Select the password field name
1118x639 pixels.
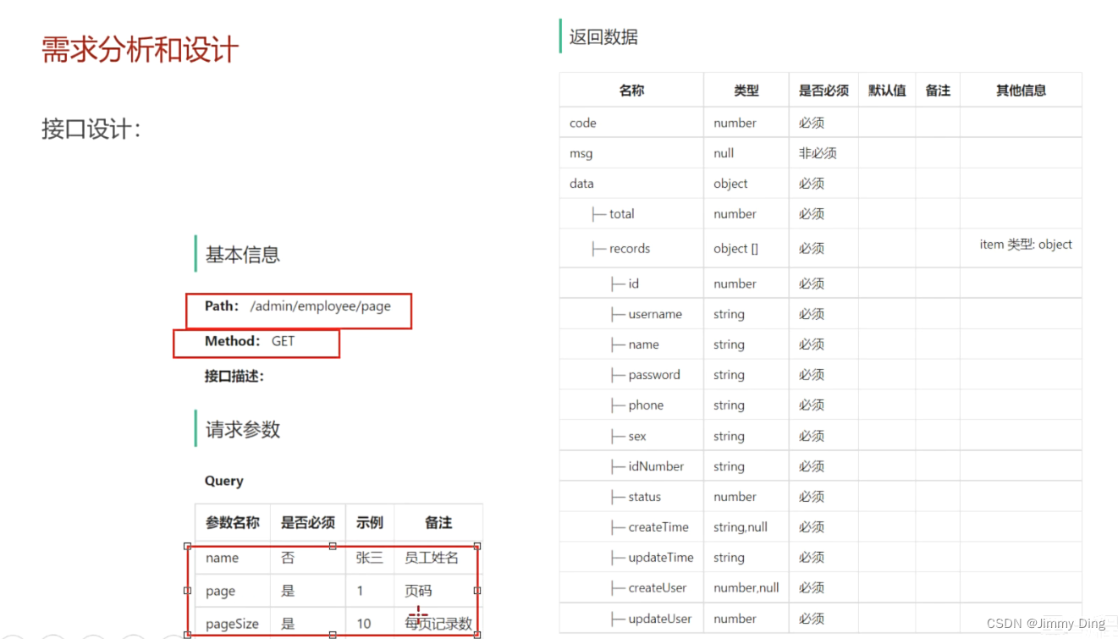click(x=653, y=375)
